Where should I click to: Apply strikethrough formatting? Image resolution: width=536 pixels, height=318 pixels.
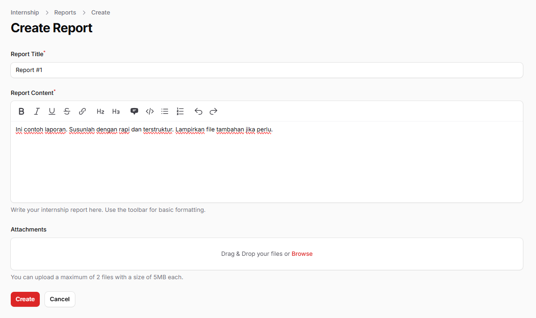tap(67, 111)
